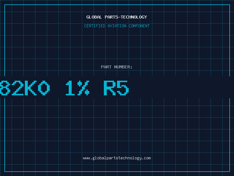
Task: Select the word GLOBAL in the header
Action: (94, 17)
